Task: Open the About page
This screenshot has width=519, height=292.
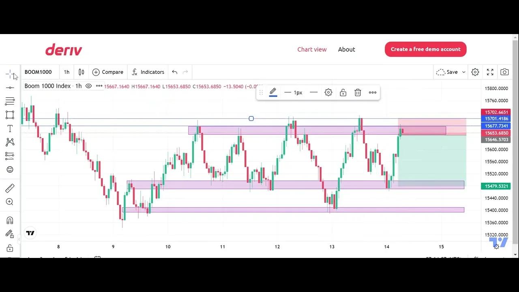Action: tap(346, 49)
